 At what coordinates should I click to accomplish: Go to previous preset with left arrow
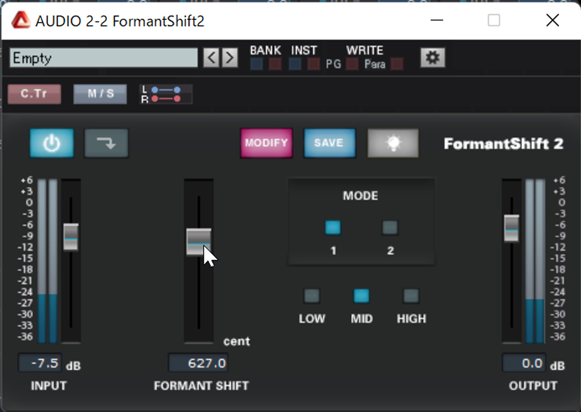pos(211,57)
